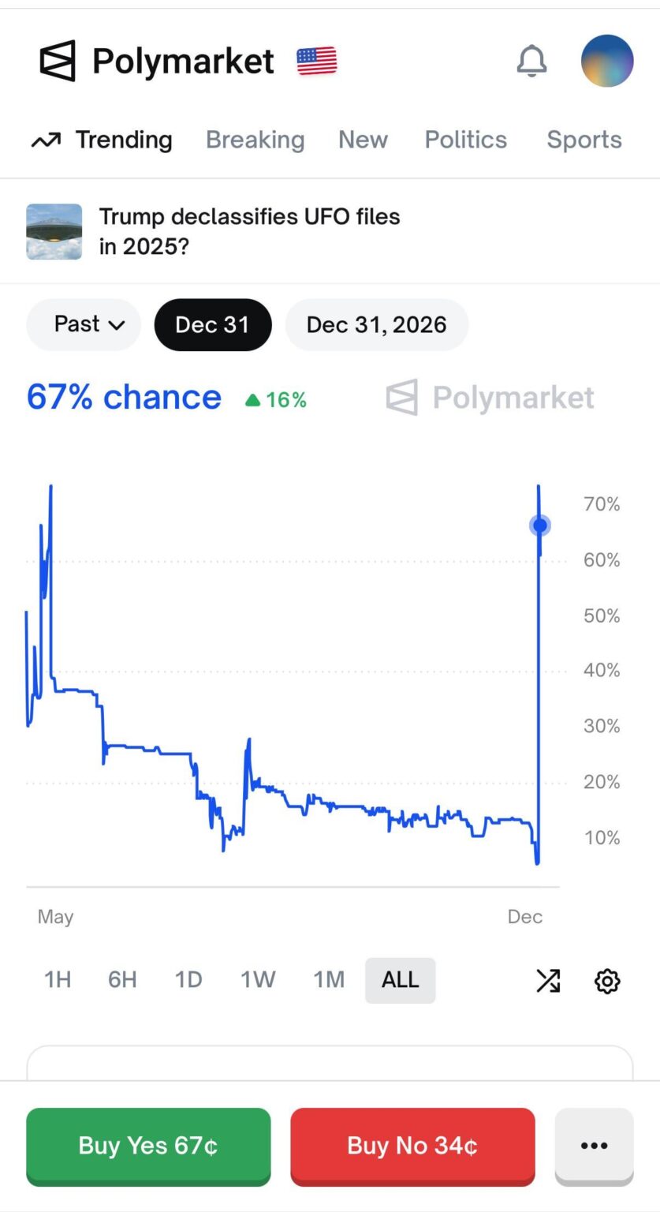Switch chart range to 1H
Screen dimensions: 660x1212
coord(58,980)
